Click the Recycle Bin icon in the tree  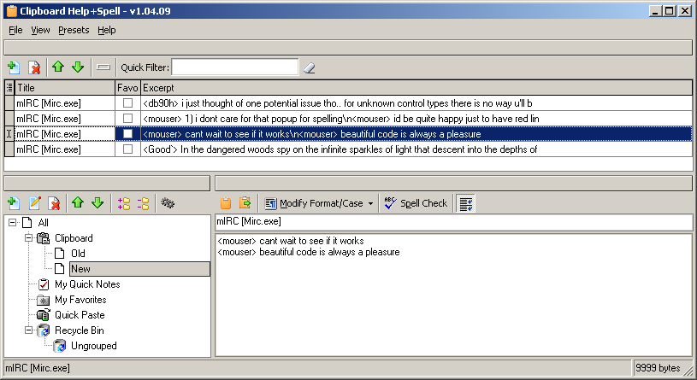(43, 330)
